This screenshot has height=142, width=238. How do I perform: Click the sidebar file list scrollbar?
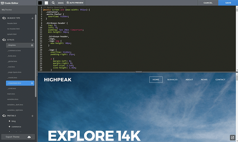(36, 55)
